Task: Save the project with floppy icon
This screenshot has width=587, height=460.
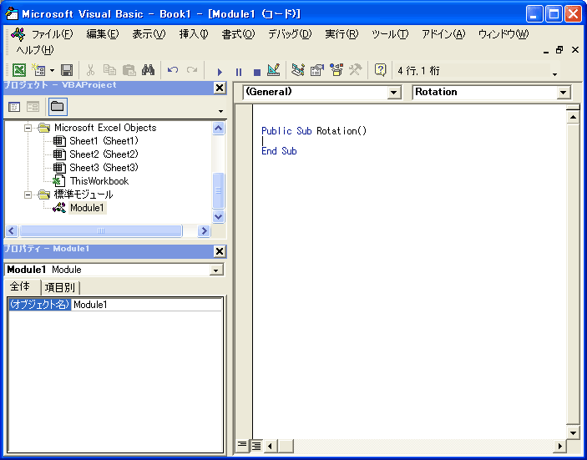Action: [67, 70]
